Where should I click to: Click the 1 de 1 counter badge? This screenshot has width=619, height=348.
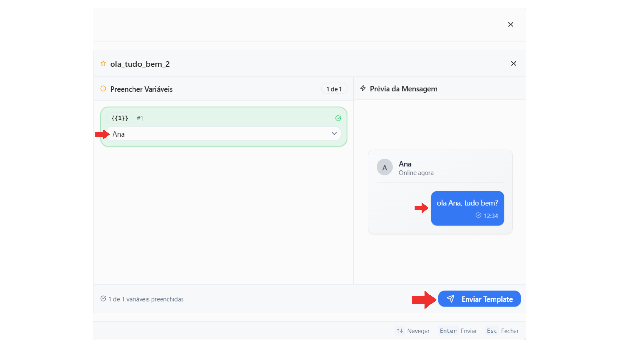pos(334,89)
